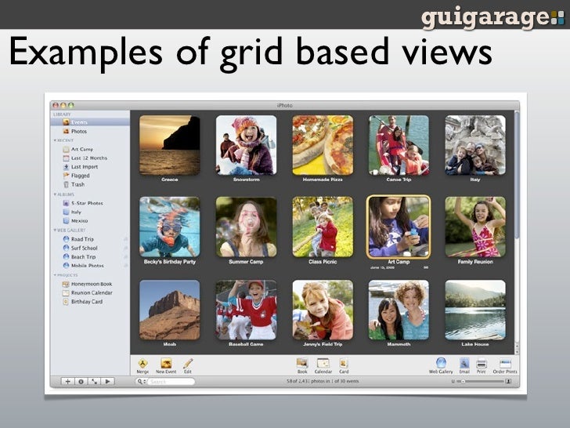
Task: Select the Italy event thumbnail
Action: [475, 145]
